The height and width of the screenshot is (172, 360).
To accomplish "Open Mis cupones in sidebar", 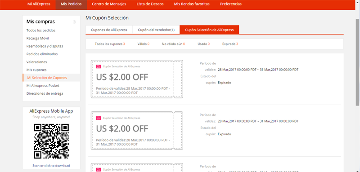I will pos(36,70).
